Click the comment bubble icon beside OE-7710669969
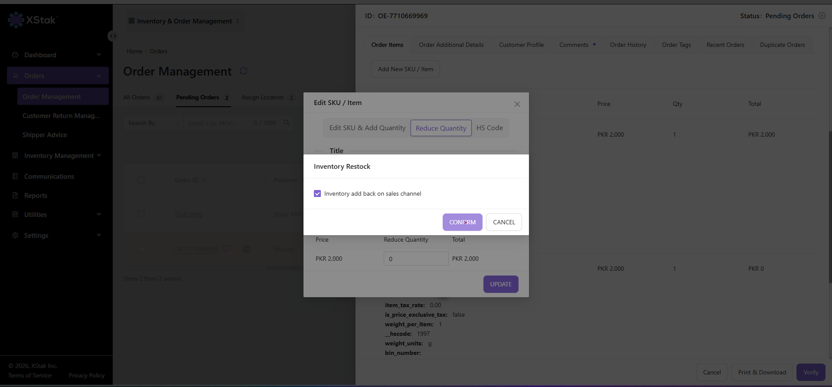The height and width of the screenshot is (387, 832). click(x=226, y=249)
